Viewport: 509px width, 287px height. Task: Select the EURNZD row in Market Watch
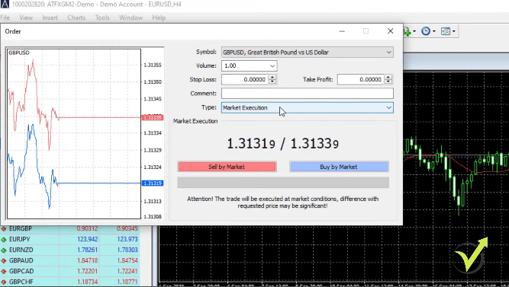tap(69, 250)
